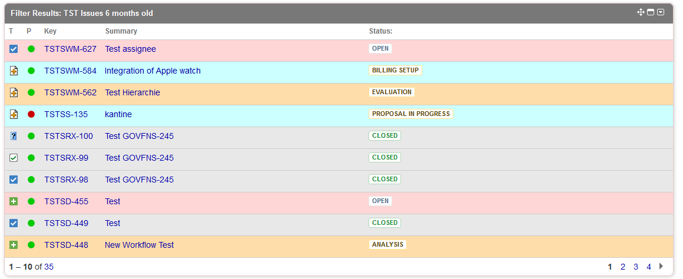Maximize the gadget with the window icon
The image size is (683, 279).
click(651, 12)
